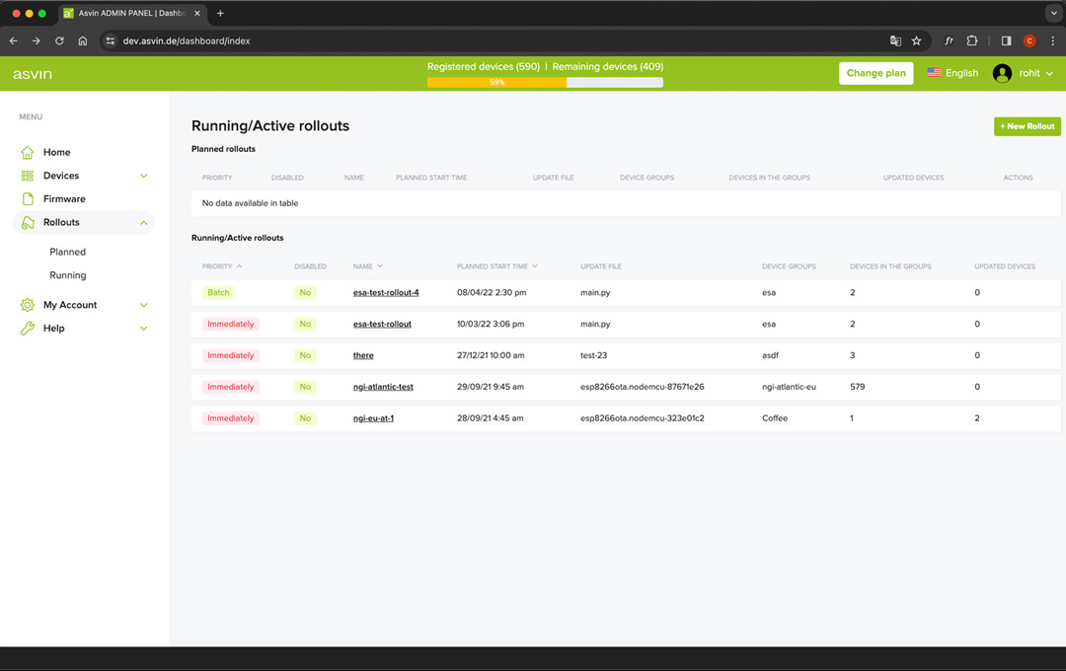This screenshot has width=1066, height=671.
Task: Click the + New Rollout button
Action: coord(1027,126)
